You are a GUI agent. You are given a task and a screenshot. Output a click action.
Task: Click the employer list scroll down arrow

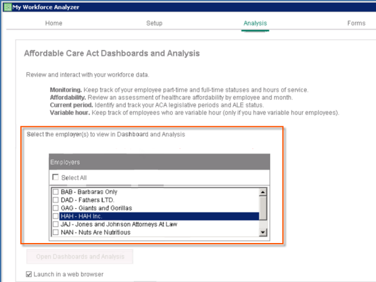pos(263,232)
